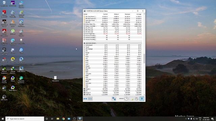The image size is (216, 121).
Task: Collapse the ASUS ROG CROSSHAIR sensor group header
Action: click(112, 43)
